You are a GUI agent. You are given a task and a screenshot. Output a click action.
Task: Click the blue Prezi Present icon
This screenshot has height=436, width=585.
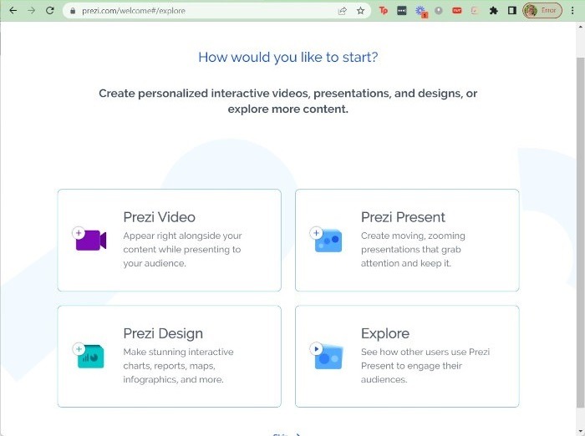(326, 240)
